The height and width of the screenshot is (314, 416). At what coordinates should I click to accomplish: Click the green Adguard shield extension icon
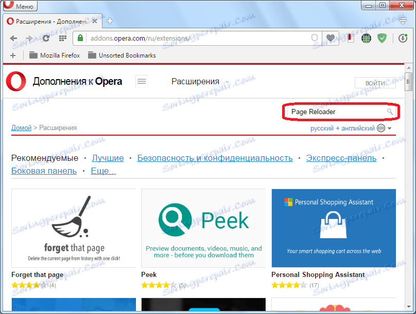[382, 38]
